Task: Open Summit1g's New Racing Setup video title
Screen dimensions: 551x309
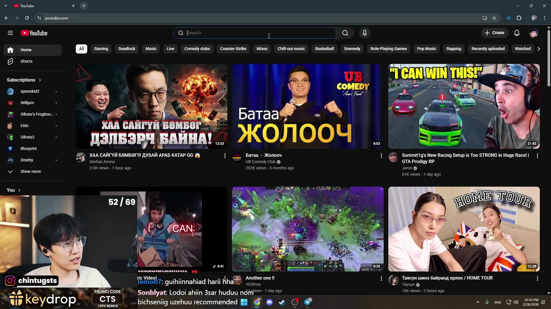Action: pyautogui.click(x=465, y=158)
